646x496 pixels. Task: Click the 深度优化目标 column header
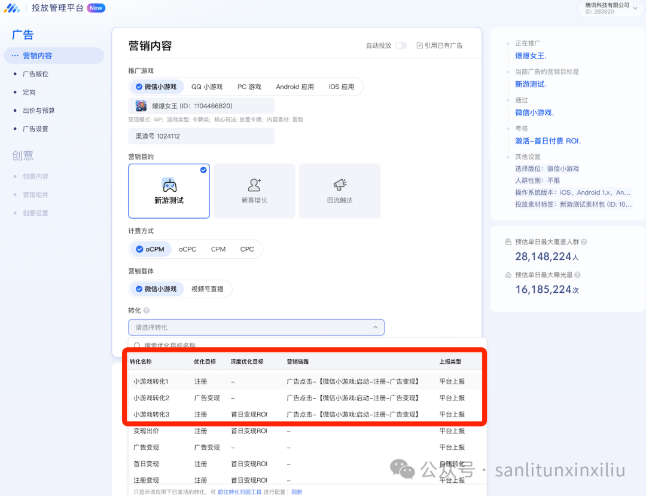click(x=247, y=362)
